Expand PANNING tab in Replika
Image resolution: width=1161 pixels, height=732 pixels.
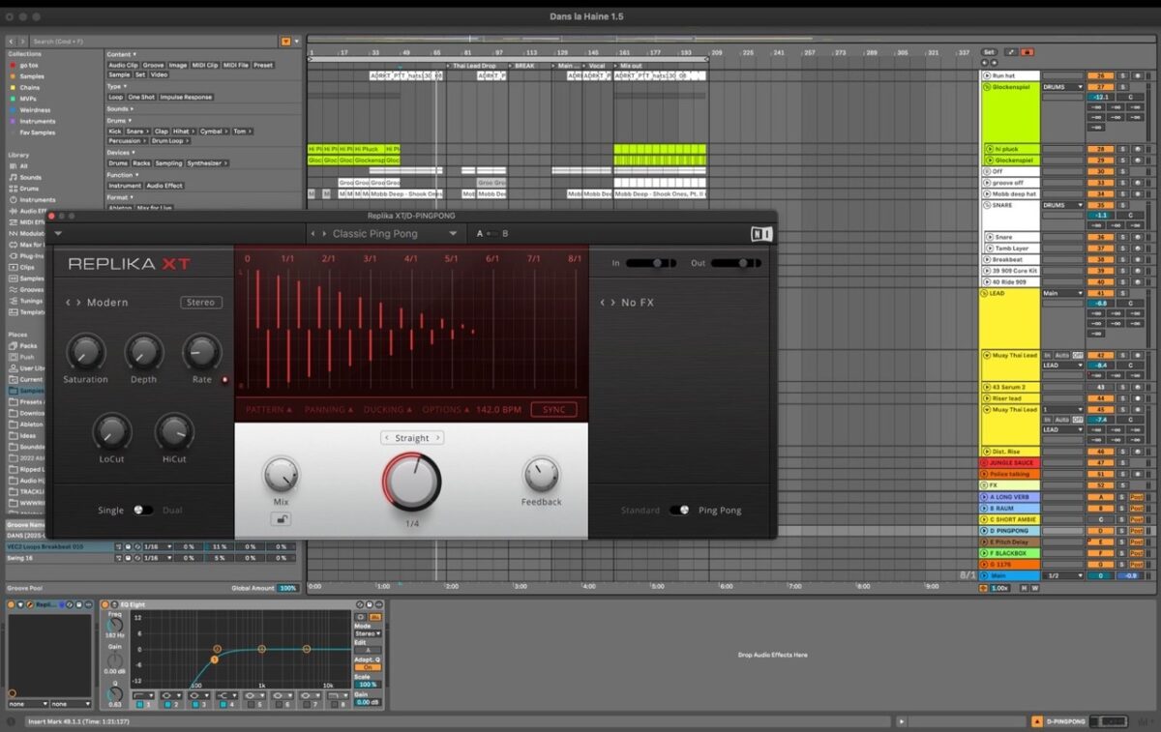pos(328,410)
